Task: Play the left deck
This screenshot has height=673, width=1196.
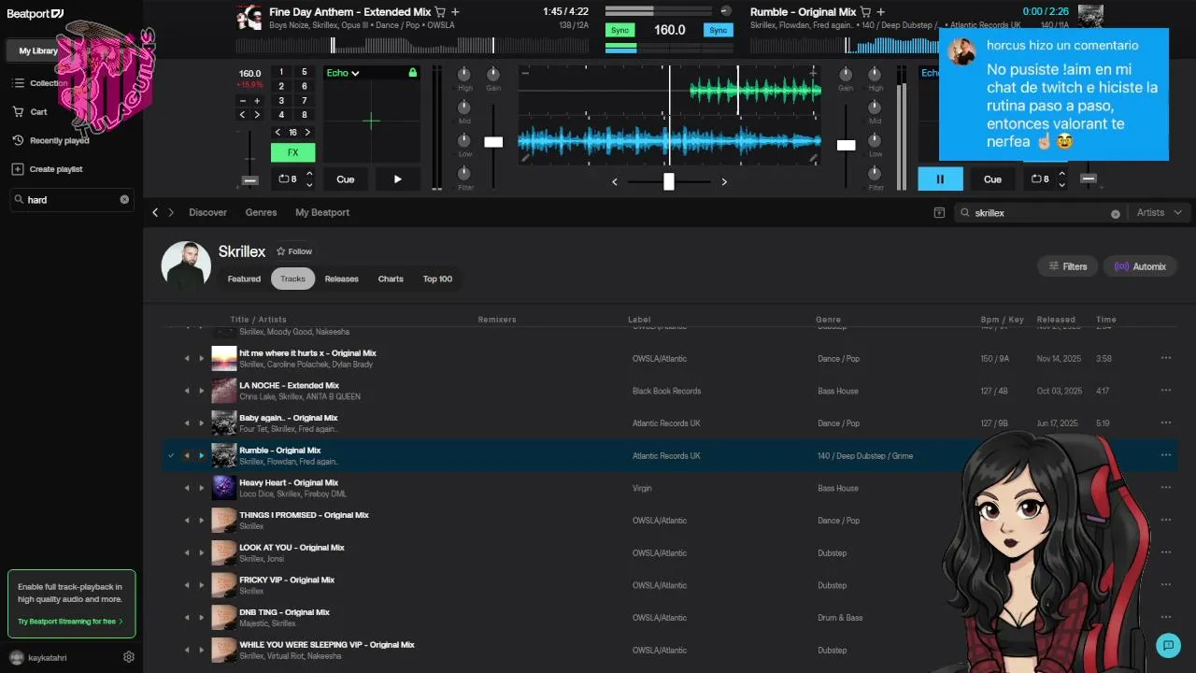Action: (x=397, y=179)
